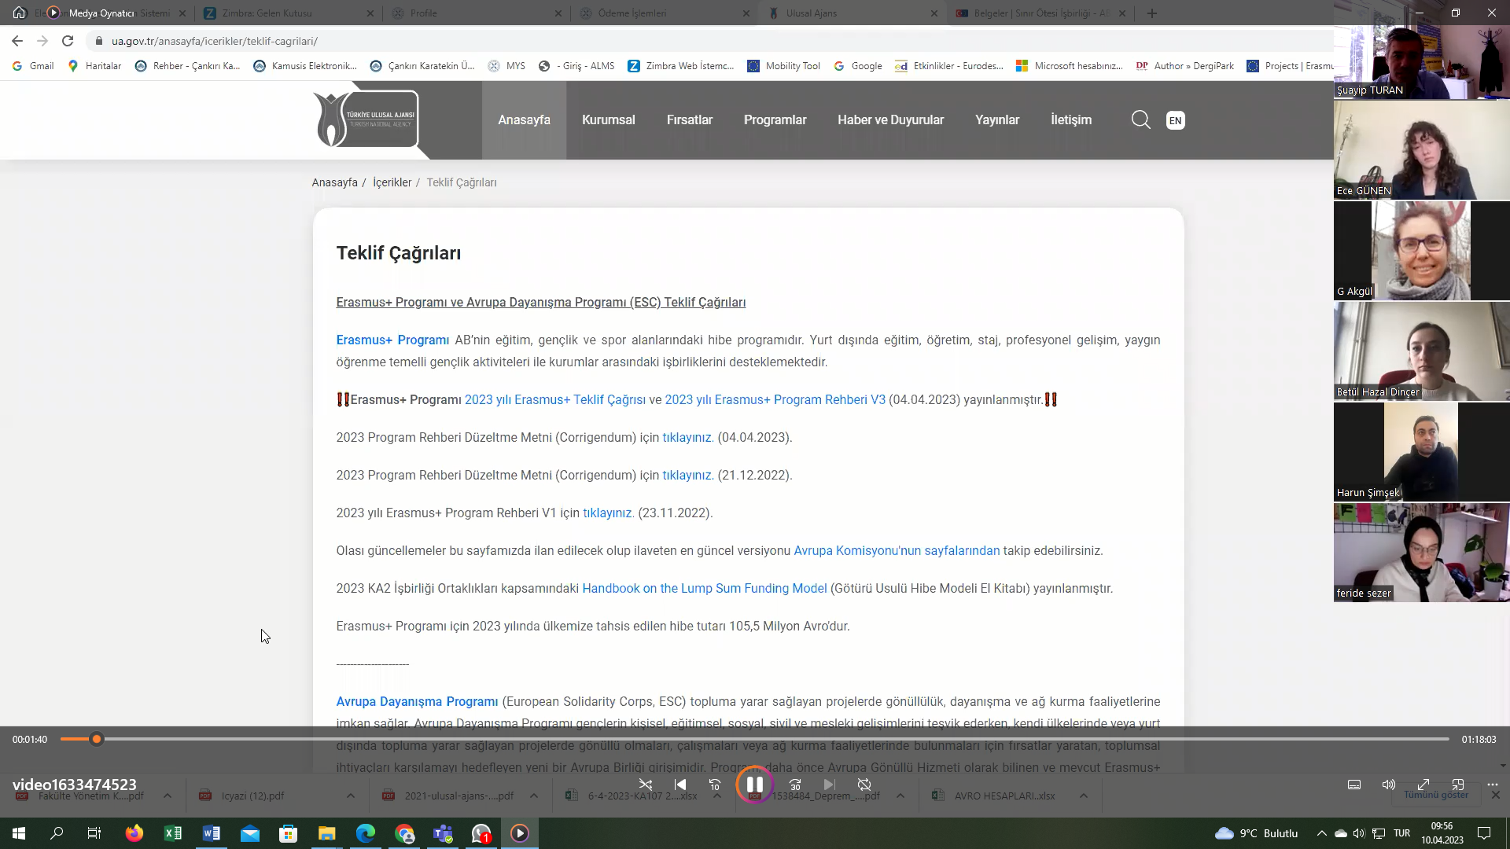This screenshot has width=1510, height=849.
Task: Open the website search icon
Action: click(1140, 120)
